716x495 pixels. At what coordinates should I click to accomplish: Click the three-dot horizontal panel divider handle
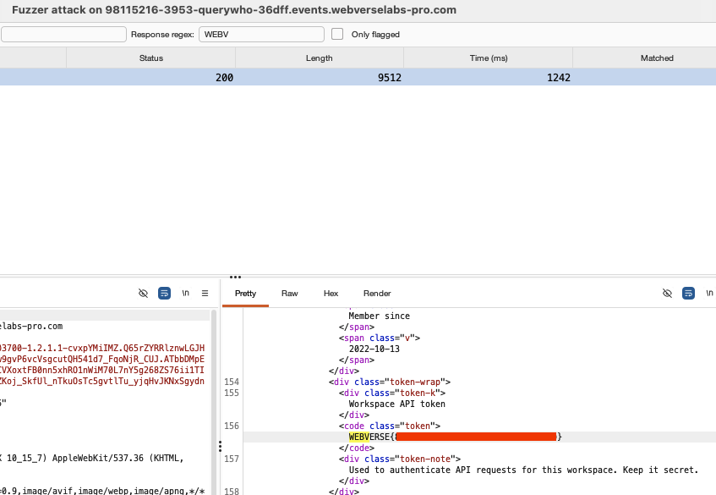pyautogui.click(x=235, y=277)
